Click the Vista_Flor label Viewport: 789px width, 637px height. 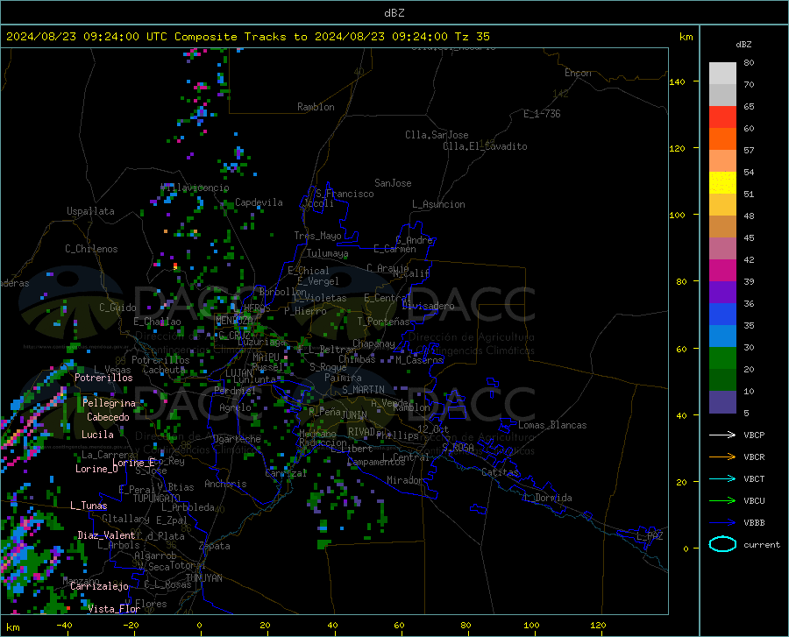tap(114, 609)
